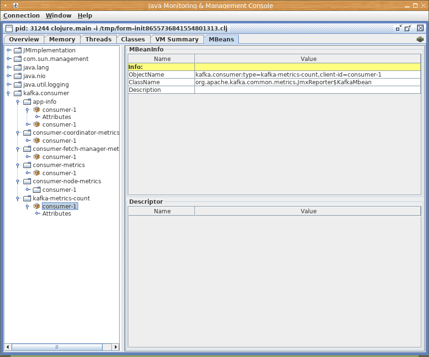Click bean icon under consumer-fetch-manager-metrics
The image size is (429, 357).
[x=37, y=157]
